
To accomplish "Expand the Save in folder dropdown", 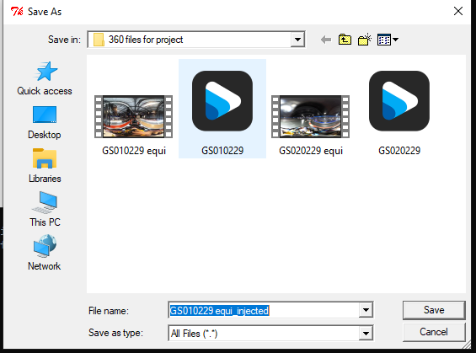I will 297,40.
